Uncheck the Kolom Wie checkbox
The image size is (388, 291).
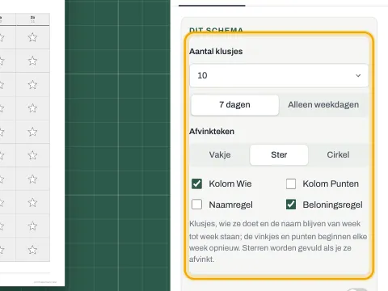pyautogui.click(x=196, y=183)
